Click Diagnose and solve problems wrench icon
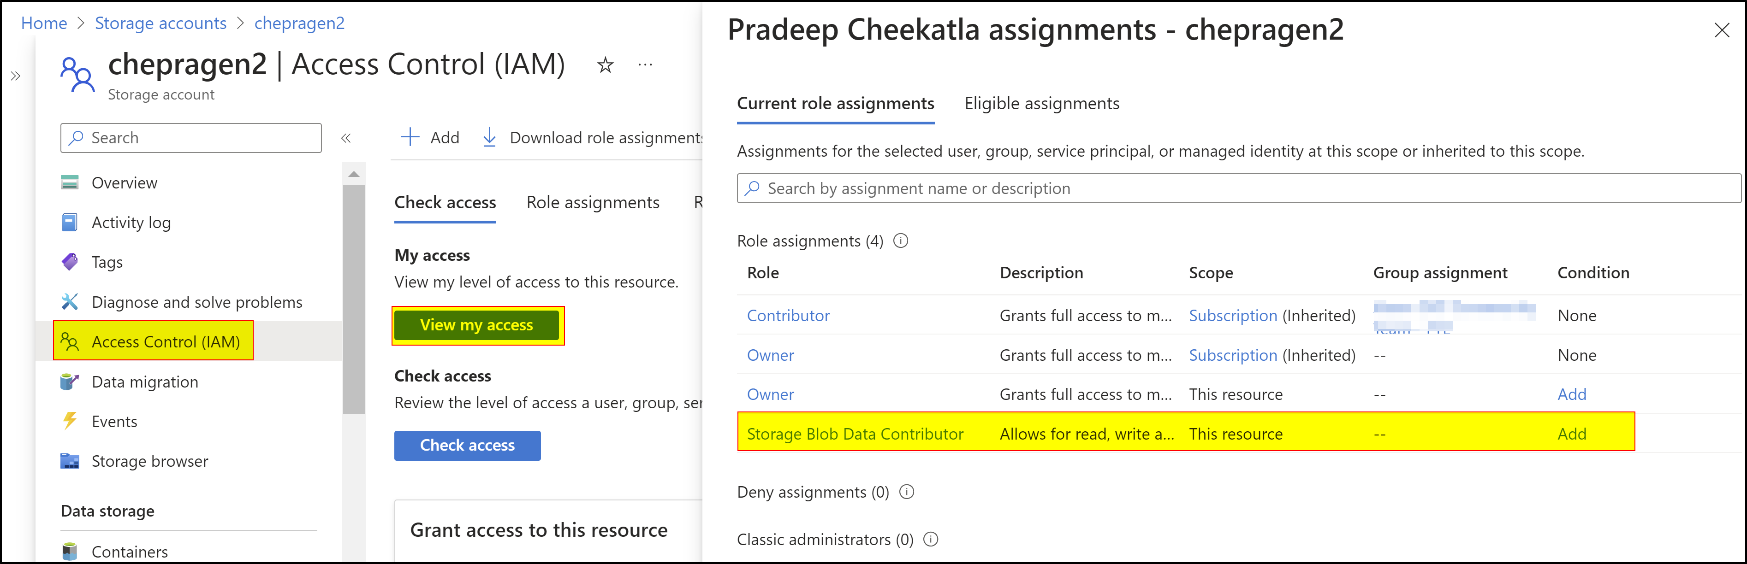Image resolution: width=1747 pixels, height=564 pixels. [x=70, y=302]
